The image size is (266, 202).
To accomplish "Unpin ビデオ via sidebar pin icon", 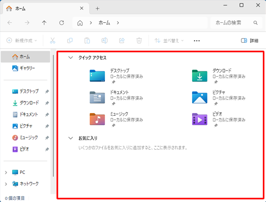I will pyautogui.click(x=47, y=149).
